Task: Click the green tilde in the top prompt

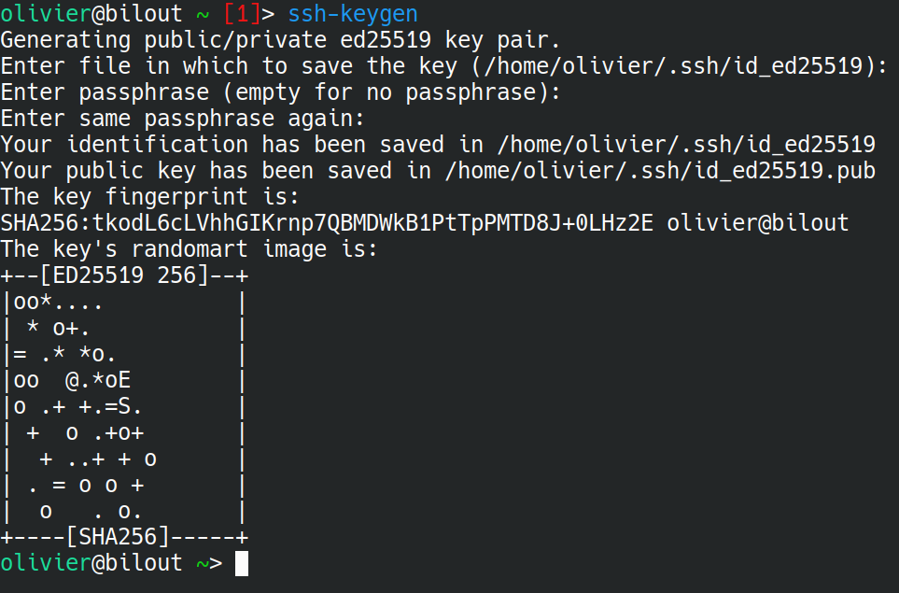Action: [203, 15]
